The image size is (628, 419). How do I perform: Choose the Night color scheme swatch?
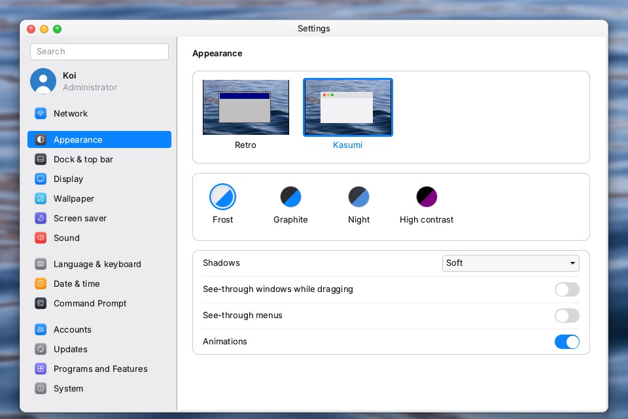[x=359, y=197]
